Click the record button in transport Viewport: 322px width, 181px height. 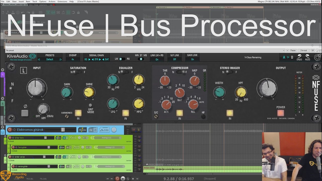coord(117,179)
